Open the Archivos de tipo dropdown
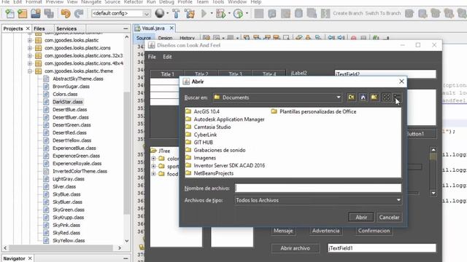 click(398, 200)
